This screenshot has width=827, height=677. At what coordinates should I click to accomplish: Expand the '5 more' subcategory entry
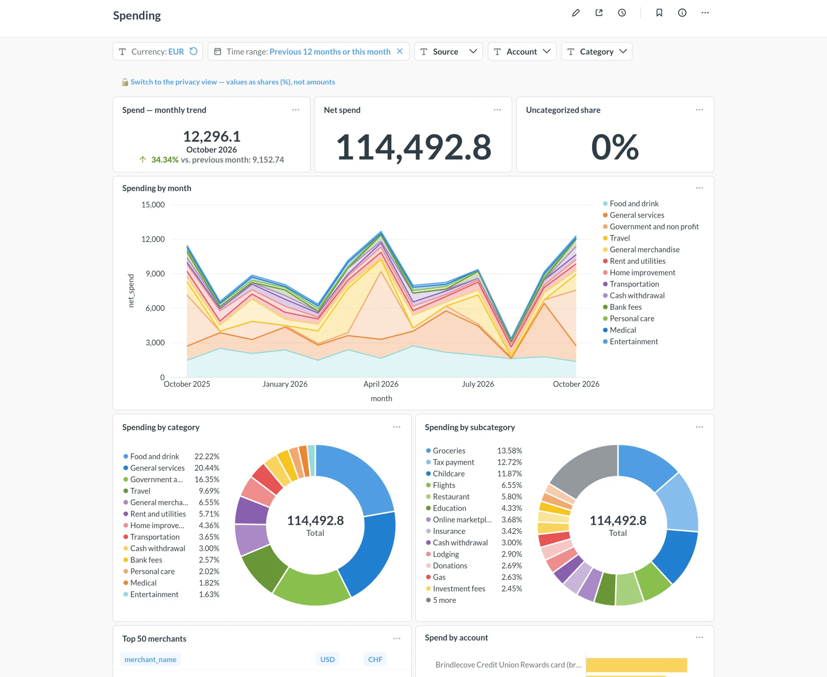pos(441,600)
